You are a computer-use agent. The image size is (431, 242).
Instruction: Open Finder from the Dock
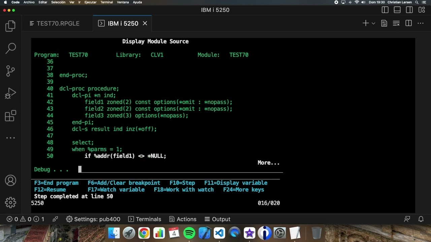114,233
